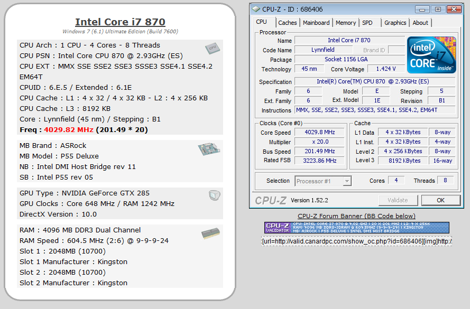The width and height of the screenshot is (470, 309).
Task: Click the Level 3 '16-way' associativity field
Action: (443, 161)
